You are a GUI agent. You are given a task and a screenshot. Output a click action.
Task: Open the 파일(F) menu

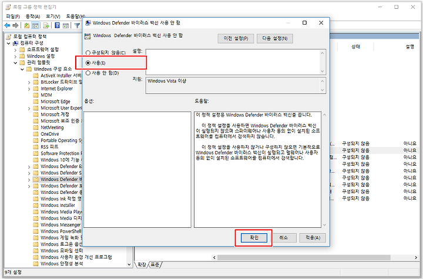point(13,16)
